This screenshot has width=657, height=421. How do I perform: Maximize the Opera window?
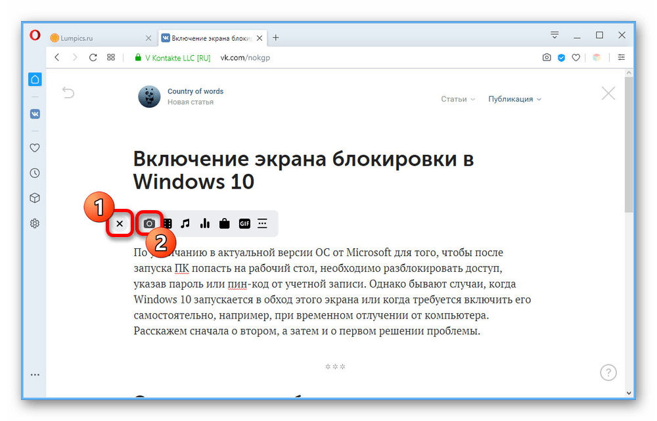pyautogui.click(x=599, y=35)
